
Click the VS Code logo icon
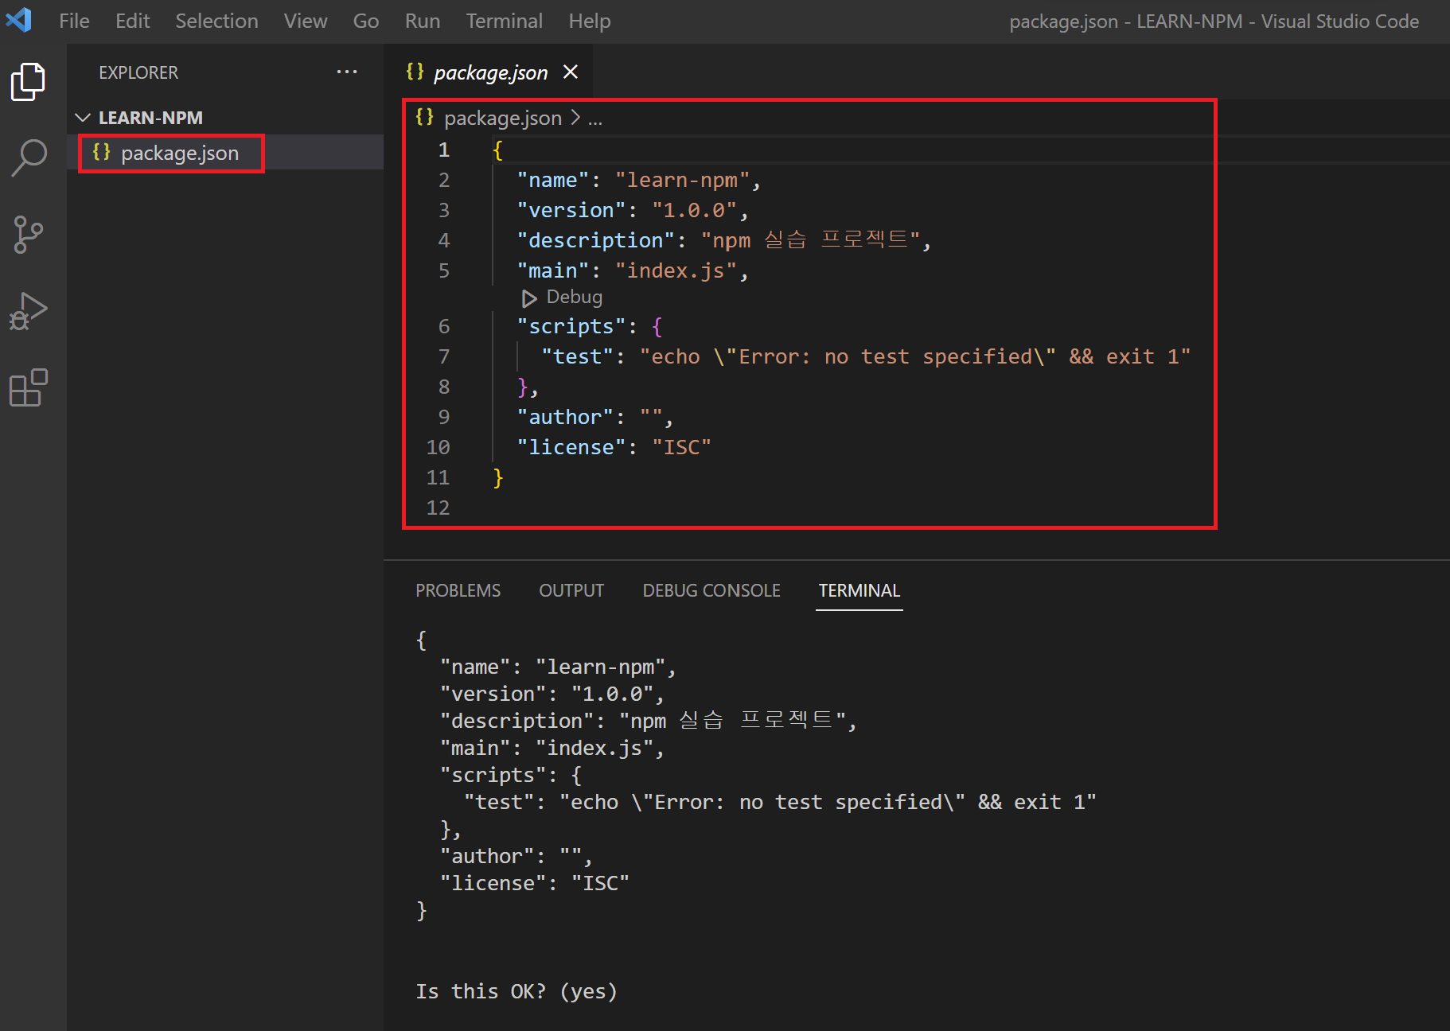click(x=20, y=20)
